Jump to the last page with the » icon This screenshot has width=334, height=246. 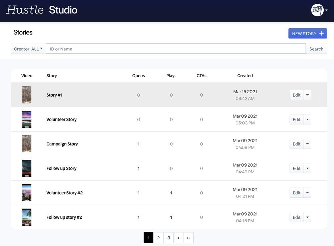188,238
